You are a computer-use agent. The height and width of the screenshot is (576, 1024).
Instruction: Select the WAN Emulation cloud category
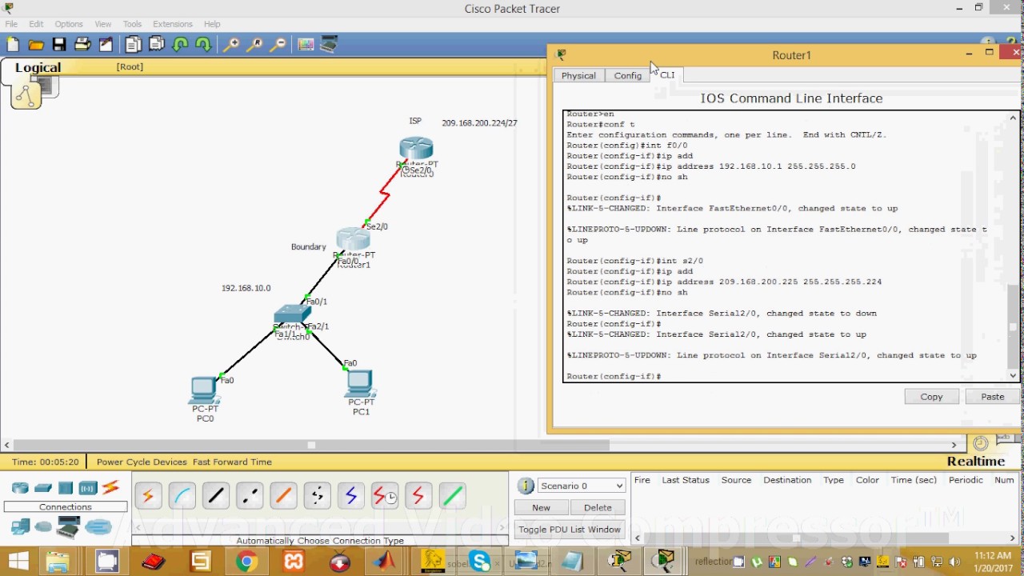(x=44, y=526)
